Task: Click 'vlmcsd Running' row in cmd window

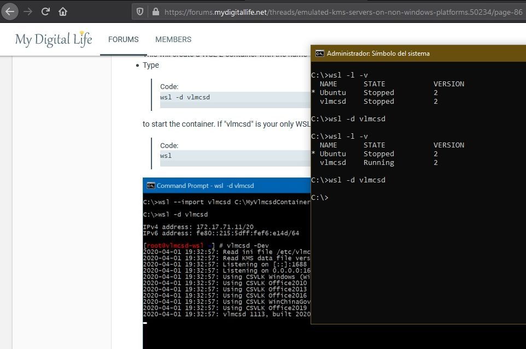Action: pyautogui.click(x=379, y=162)
